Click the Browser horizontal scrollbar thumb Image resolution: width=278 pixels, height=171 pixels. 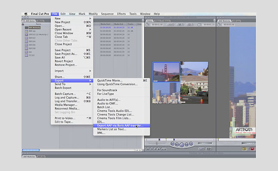click(31, 150)
